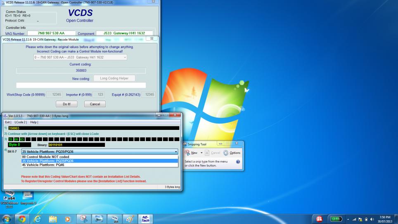The width and height of the screenshot is (398, 224).
Task: Click Cancel in the Recode Module dialog
Action: click(x=95, y=104)
